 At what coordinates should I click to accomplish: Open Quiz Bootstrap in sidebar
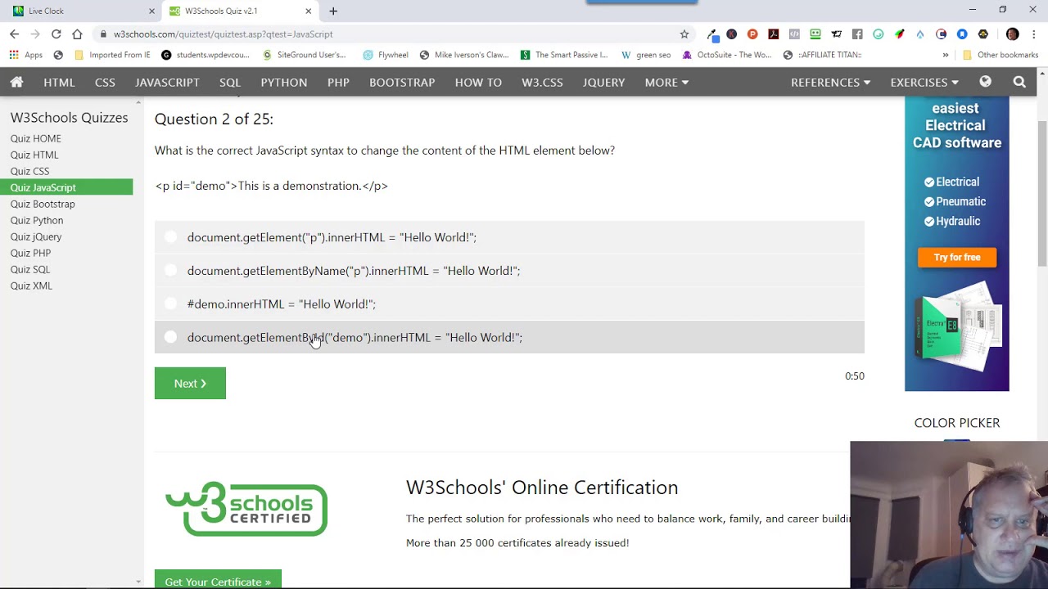[x=43, y=204]
